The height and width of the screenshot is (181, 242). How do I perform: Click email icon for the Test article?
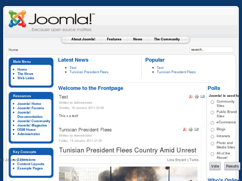(x=202, y=96)
